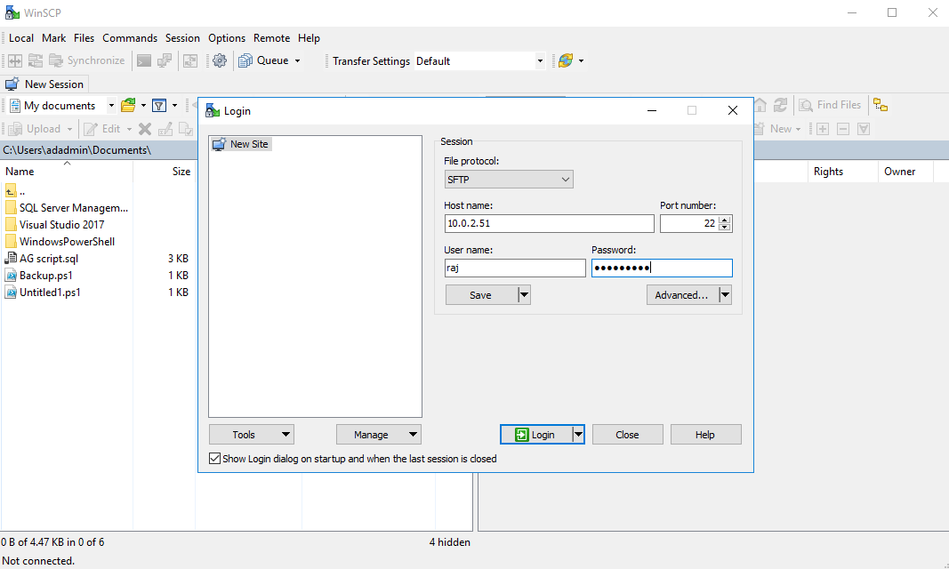Click the Password input field
949x569 pixels.
(662, 268)
